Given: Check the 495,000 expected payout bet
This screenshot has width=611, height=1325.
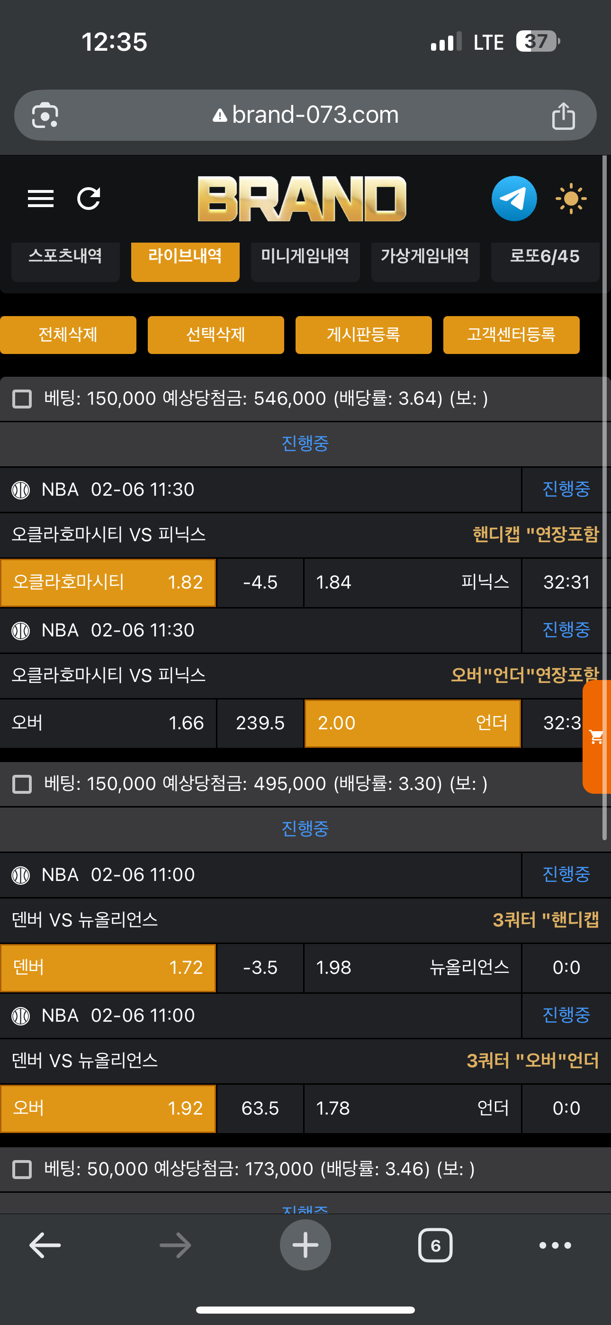Looking at the screenshot, I should click(x=22, y=784).
